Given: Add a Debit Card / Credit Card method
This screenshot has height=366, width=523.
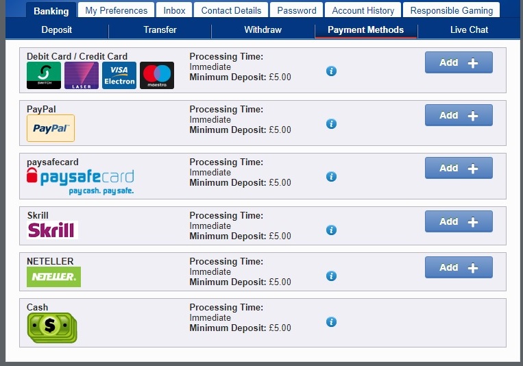Looking at the screenshot, I should (459, 62).
